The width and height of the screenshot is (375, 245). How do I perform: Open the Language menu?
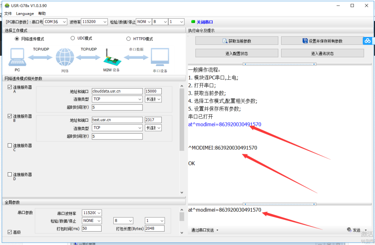coord(25,13)
